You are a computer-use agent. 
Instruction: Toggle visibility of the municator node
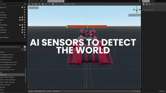(25, 17)
